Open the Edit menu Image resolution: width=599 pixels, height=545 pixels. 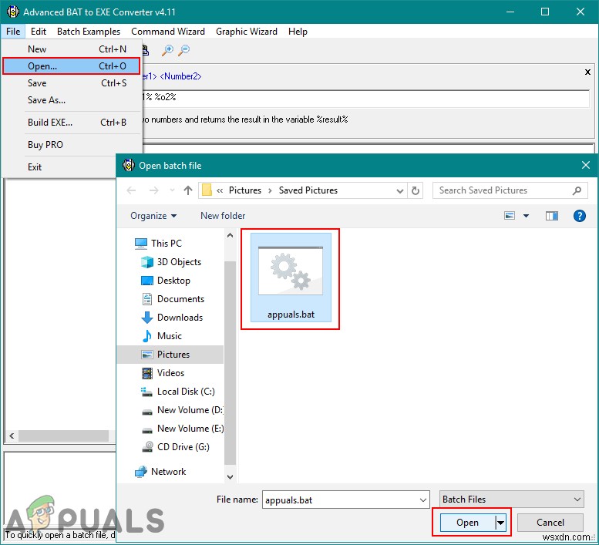click(x=39, y=32)
